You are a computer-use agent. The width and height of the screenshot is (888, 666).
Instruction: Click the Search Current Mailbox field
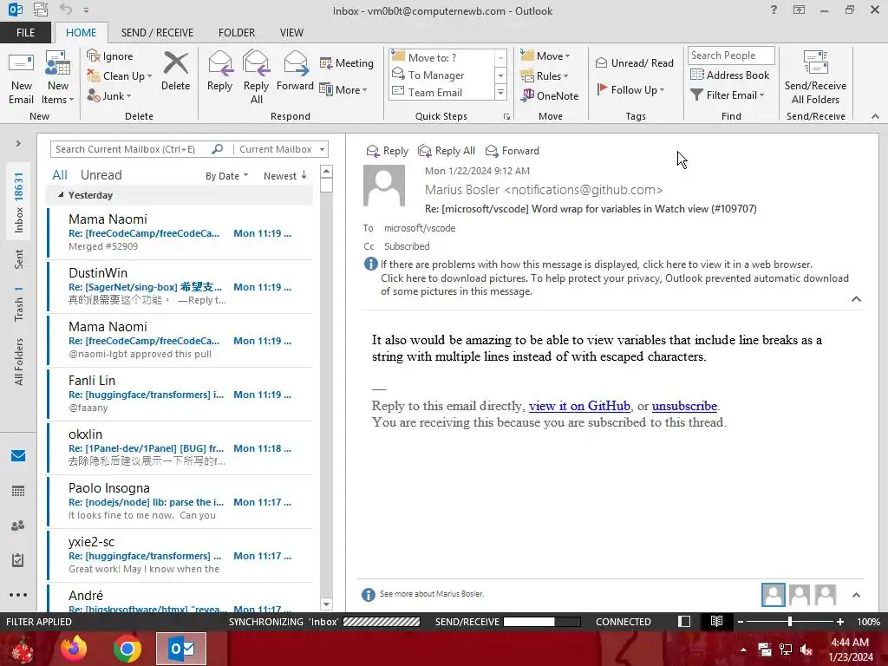coord(132,149)
